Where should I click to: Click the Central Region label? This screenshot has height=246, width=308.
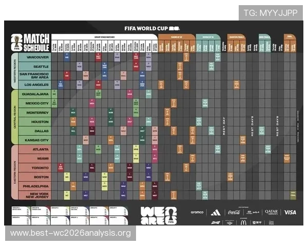click(15, 117)
